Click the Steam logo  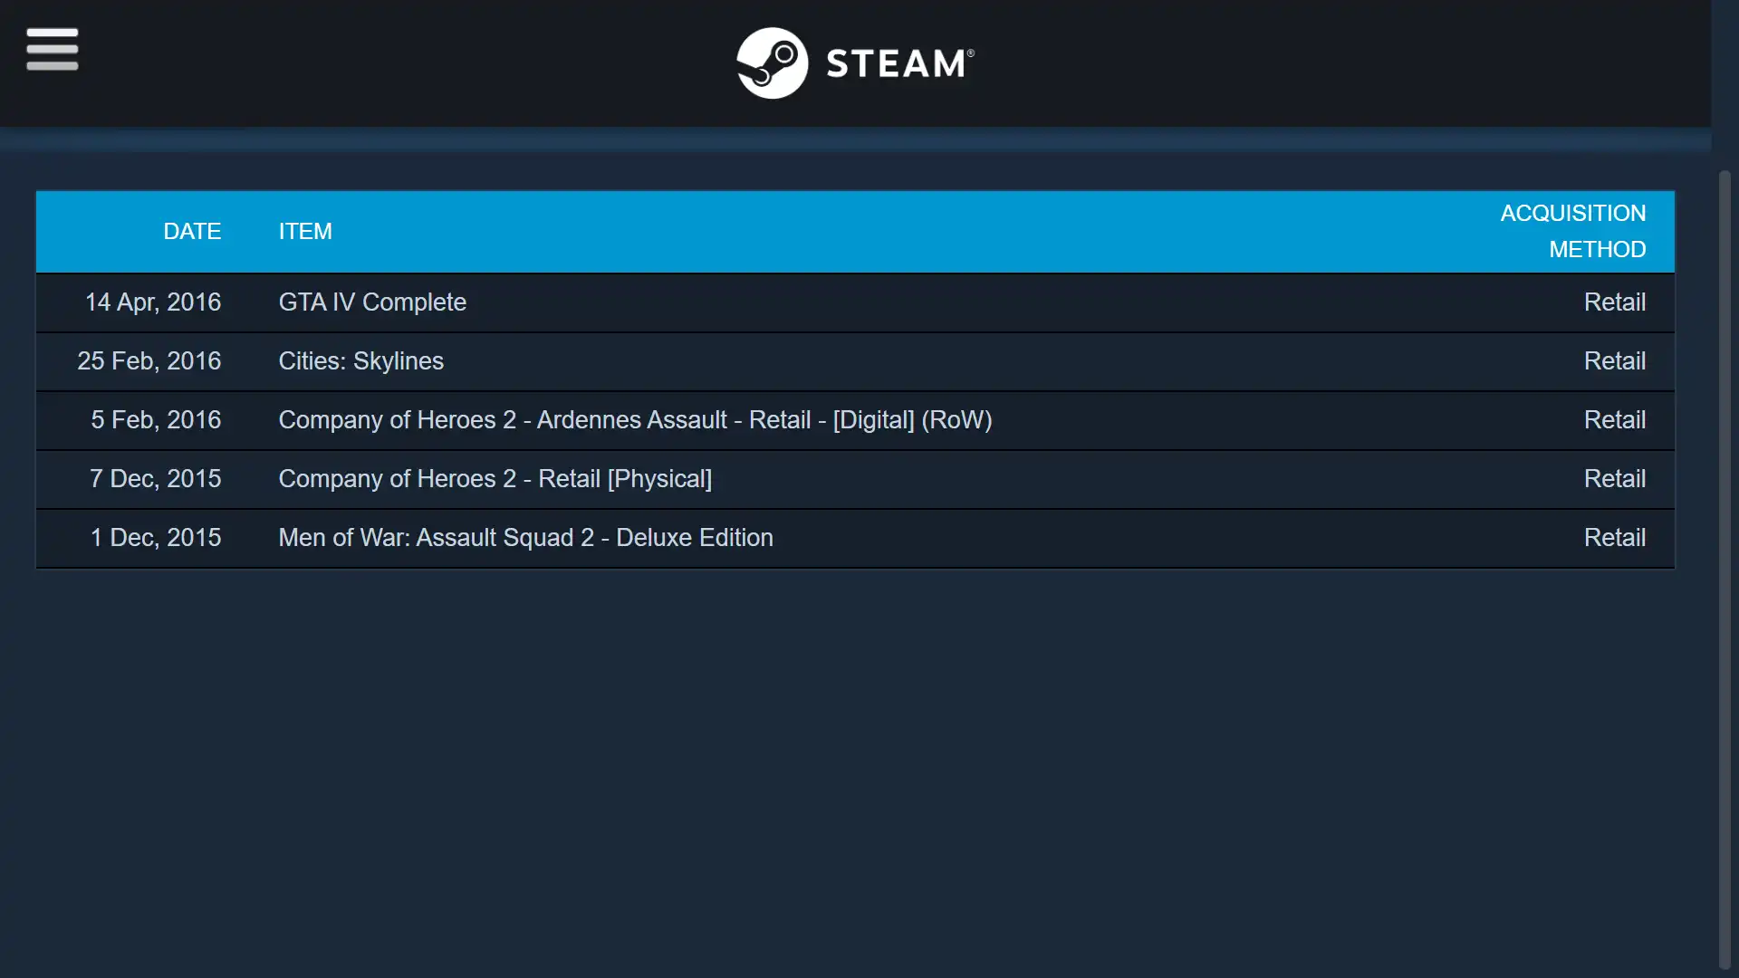[855, 62]
